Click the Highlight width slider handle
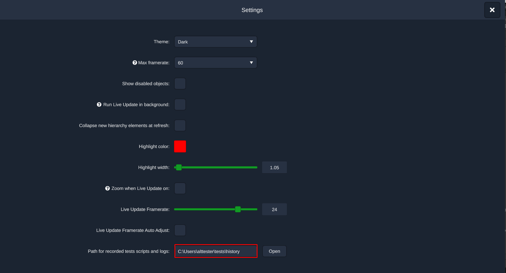The height and width of the screenshot is (273, 506). pyautogui.click(x=179, y=167)
